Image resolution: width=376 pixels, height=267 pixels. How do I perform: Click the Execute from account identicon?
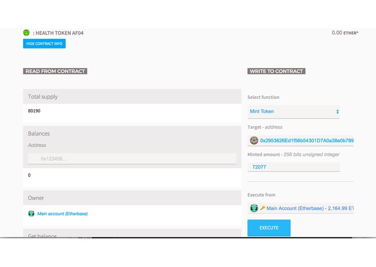click(254, 208)
